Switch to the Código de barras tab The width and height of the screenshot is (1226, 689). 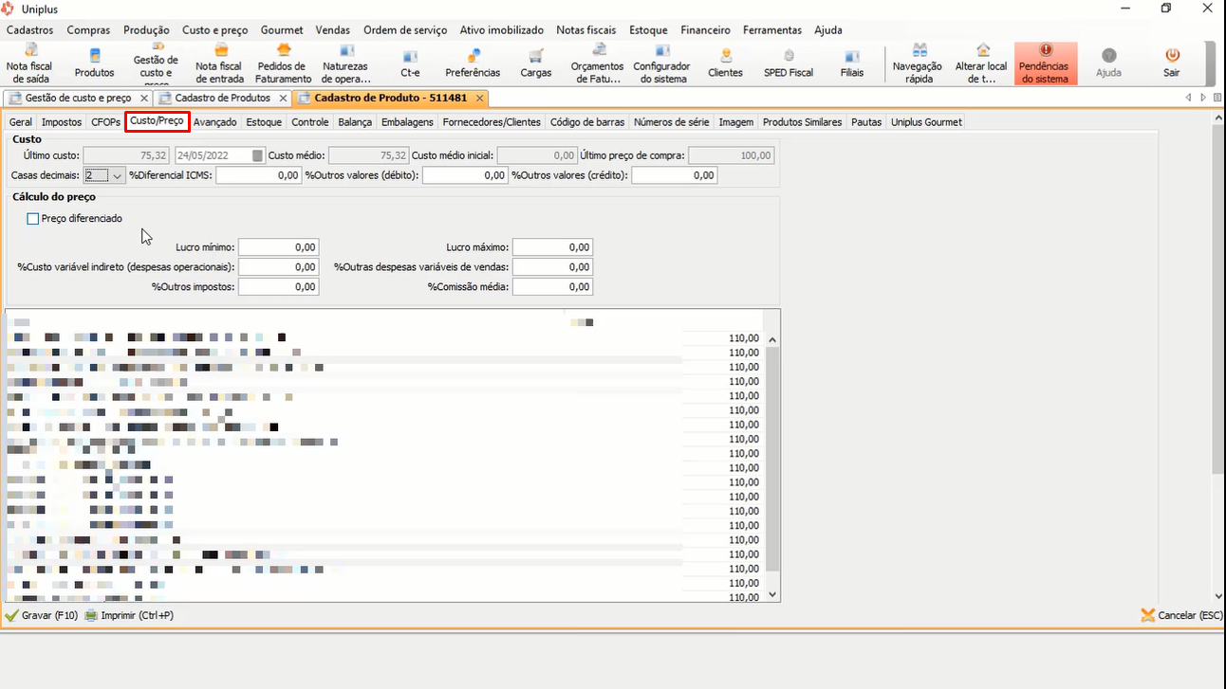(587, 122)
